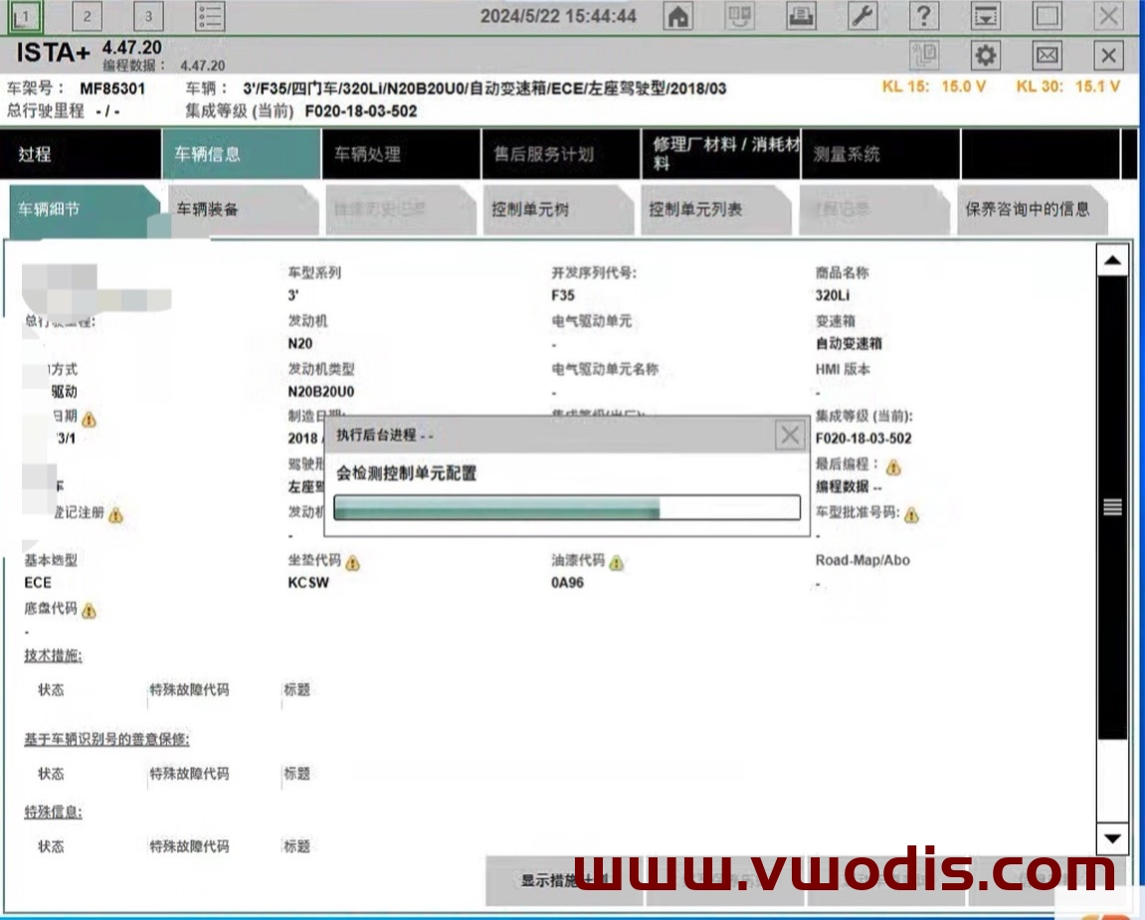Open the connection manager icon
This screenshot has width=1145, height=920.
[x=739, y=16]
